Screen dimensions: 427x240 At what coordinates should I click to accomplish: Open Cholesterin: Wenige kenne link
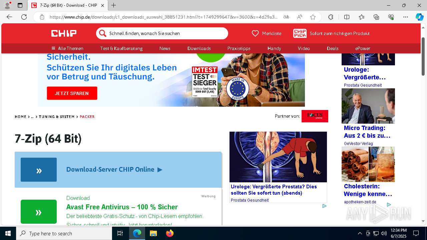coord(368,190)
